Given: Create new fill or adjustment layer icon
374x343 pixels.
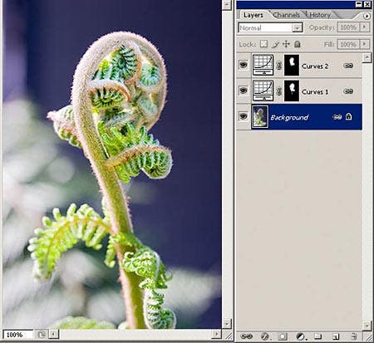Looking at the screenshot, I should coord(301,336).
